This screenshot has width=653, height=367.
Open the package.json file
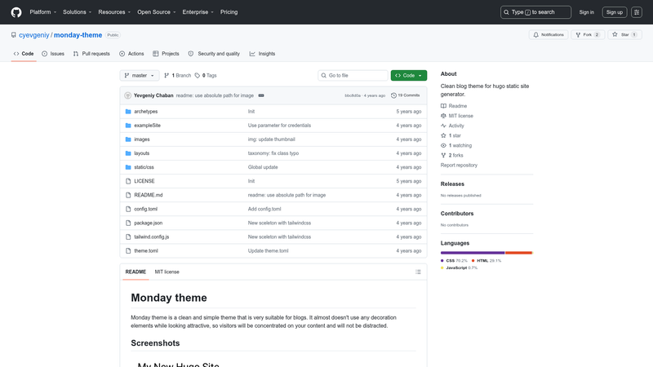coord(149,223)
